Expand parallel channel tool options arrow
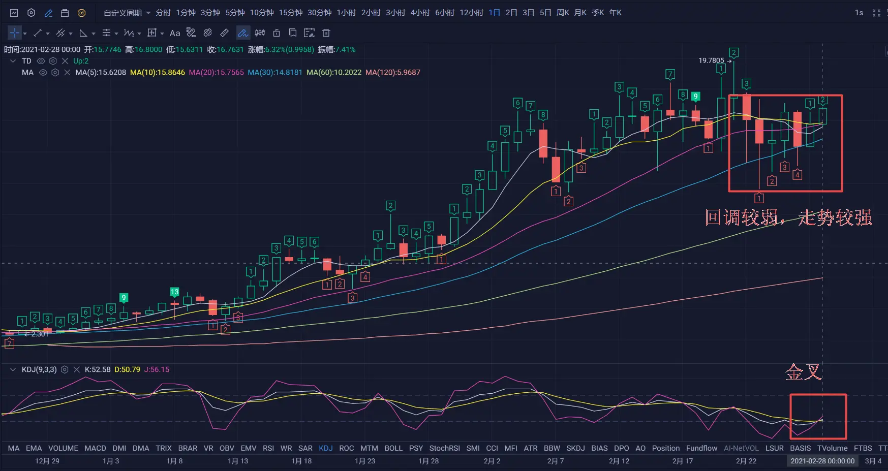 [71, 34]
